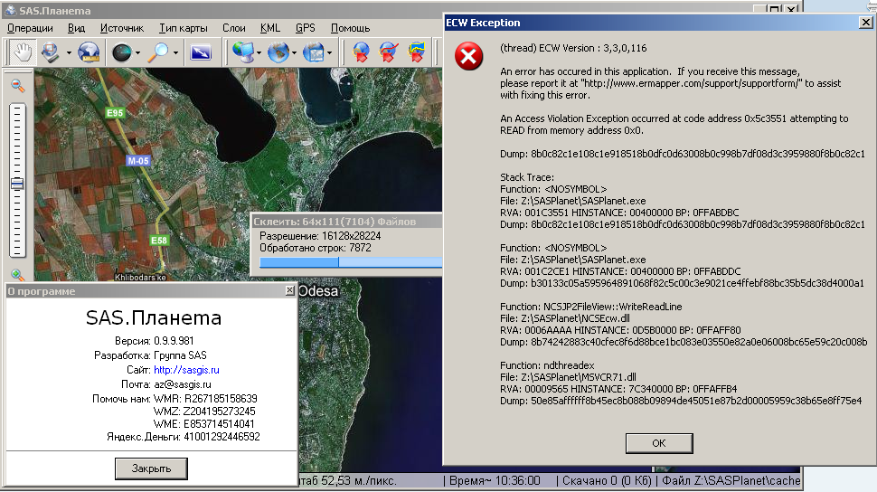The width and height of the screenshot is (877, 492).
Task: Click the blue full screen toolbar icon
Action: 200,52
